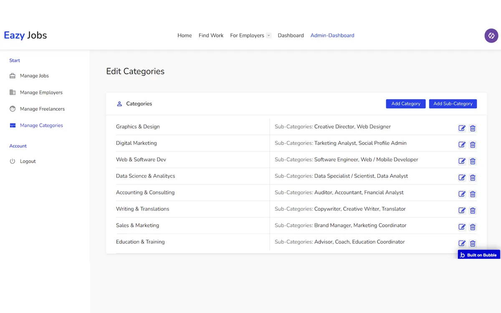Edit the Sales & Marketing category
The image size is (501, 313).
pyautogui.click(x=462, y=227)
